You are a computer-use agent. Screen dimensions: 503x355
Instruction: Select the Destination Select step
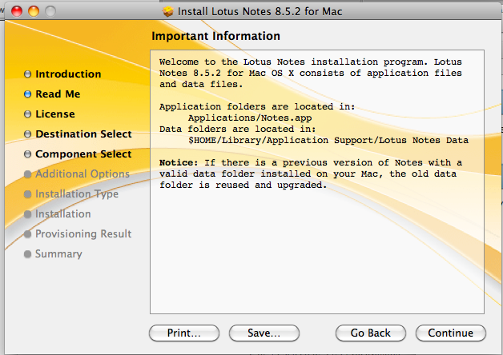pos(83,134)
